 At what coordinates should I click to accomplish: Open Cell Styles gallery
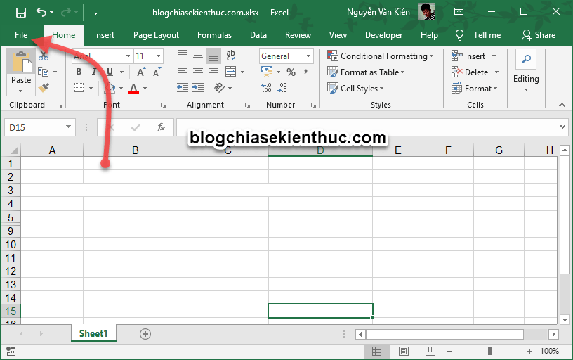(x=355, y=88)
